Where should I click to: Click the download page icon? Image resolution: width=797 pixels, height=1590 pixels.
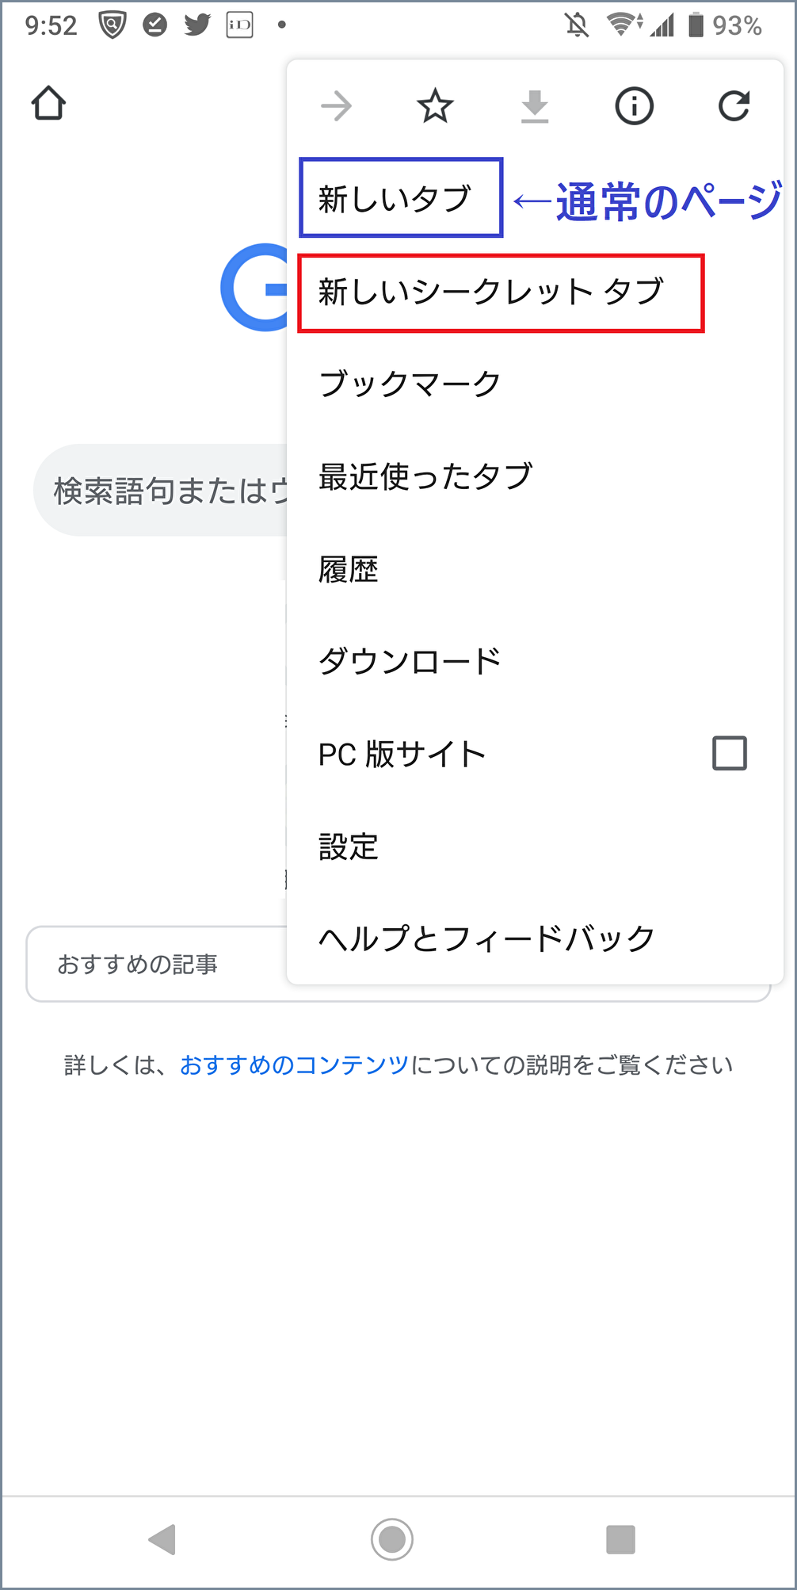point(535,107)
